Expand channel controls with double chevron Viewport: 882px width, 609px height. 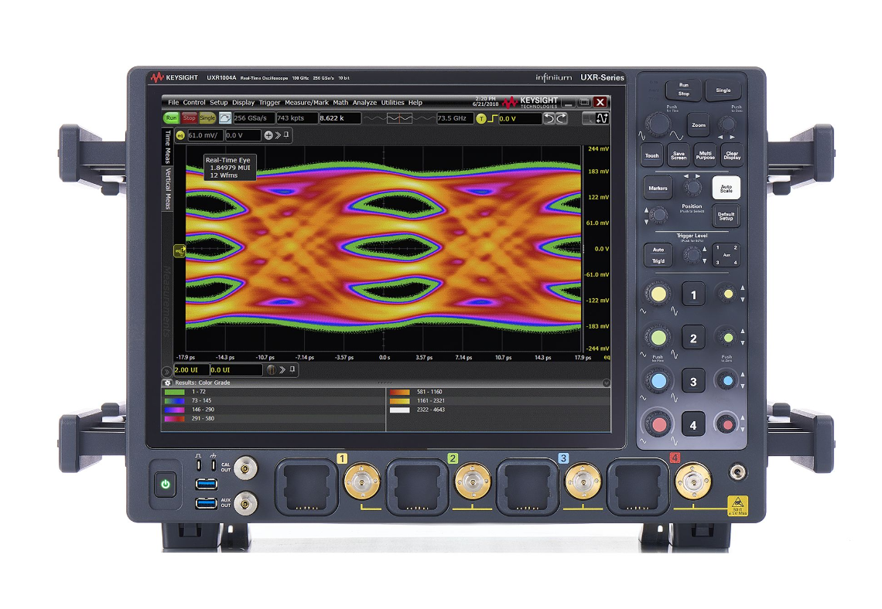[x=277, y=135]
